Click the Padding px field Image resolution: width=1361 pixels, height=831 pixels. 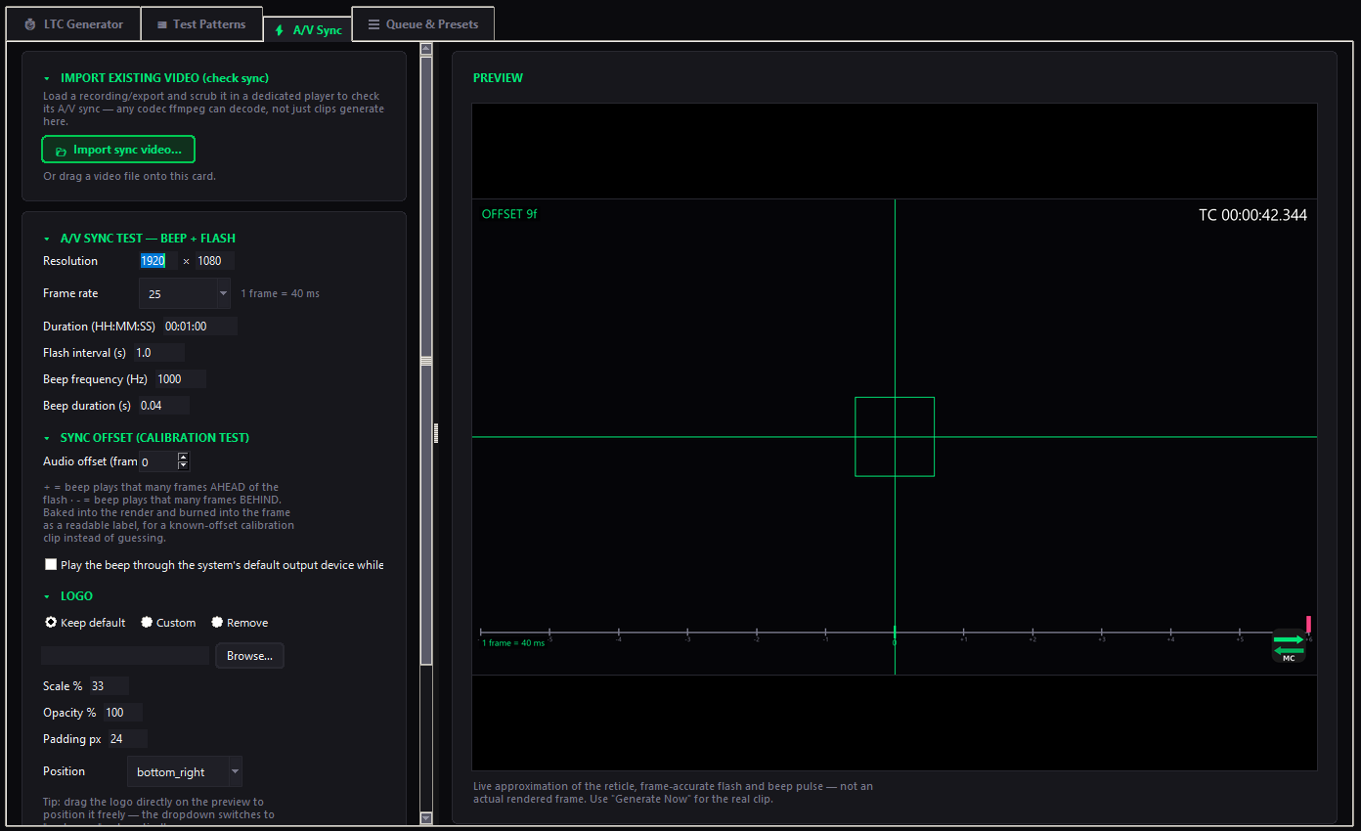[127, 739]
